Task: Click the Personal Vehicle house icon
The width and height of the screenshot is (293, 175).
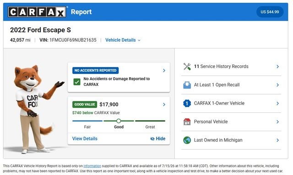Action: coord(187,122)
